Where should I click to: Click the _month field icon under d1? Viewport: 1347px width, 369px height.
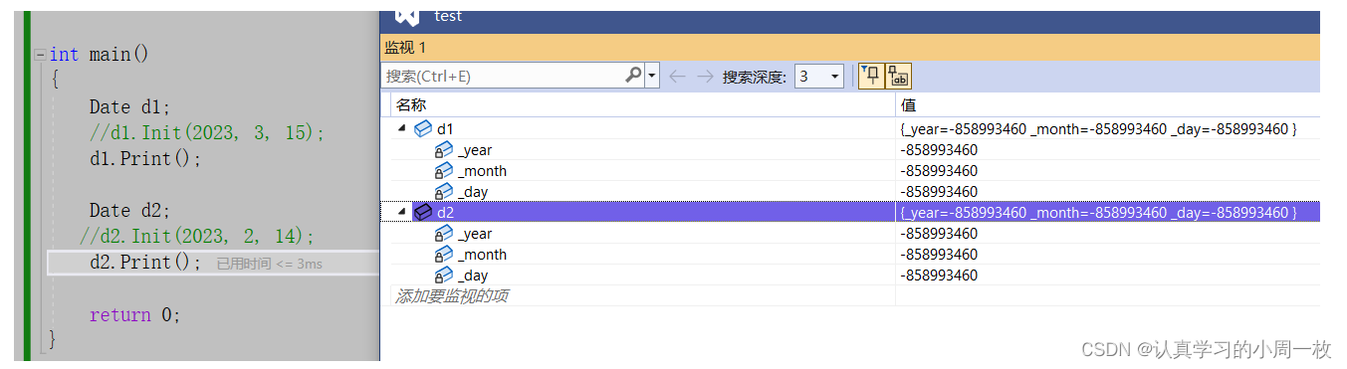pos(444,171)
